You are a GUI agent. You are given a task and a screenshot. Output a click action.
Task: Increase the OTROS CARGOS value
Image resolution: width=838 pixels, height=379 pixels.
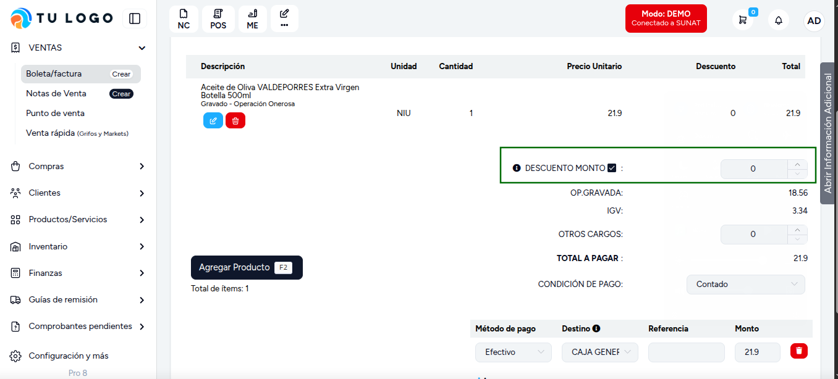pos(797,230)
